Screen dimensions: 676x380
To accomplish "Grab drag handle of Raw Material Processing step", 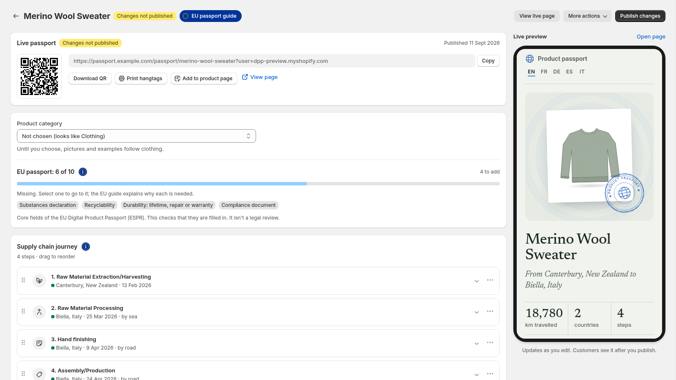I will tap(23, 311).
